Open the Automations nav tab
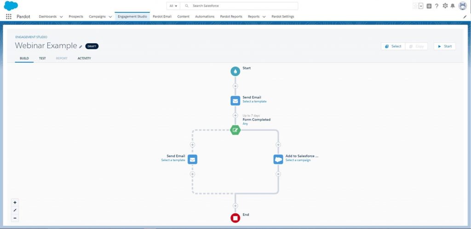Screen dimensions: 471x229 (x=205, y=17)
